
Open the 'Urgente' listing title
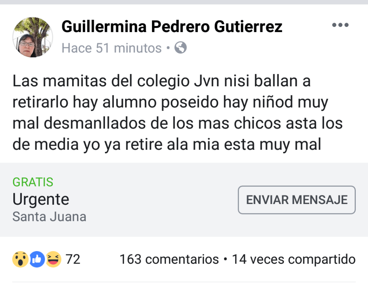pyautogui.click(x=41, y=199)
